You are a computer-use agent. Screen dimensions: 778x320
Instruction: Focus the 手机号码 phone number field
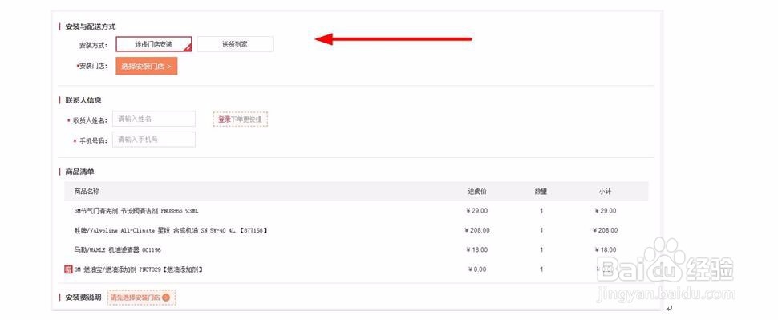pos(154,140)
